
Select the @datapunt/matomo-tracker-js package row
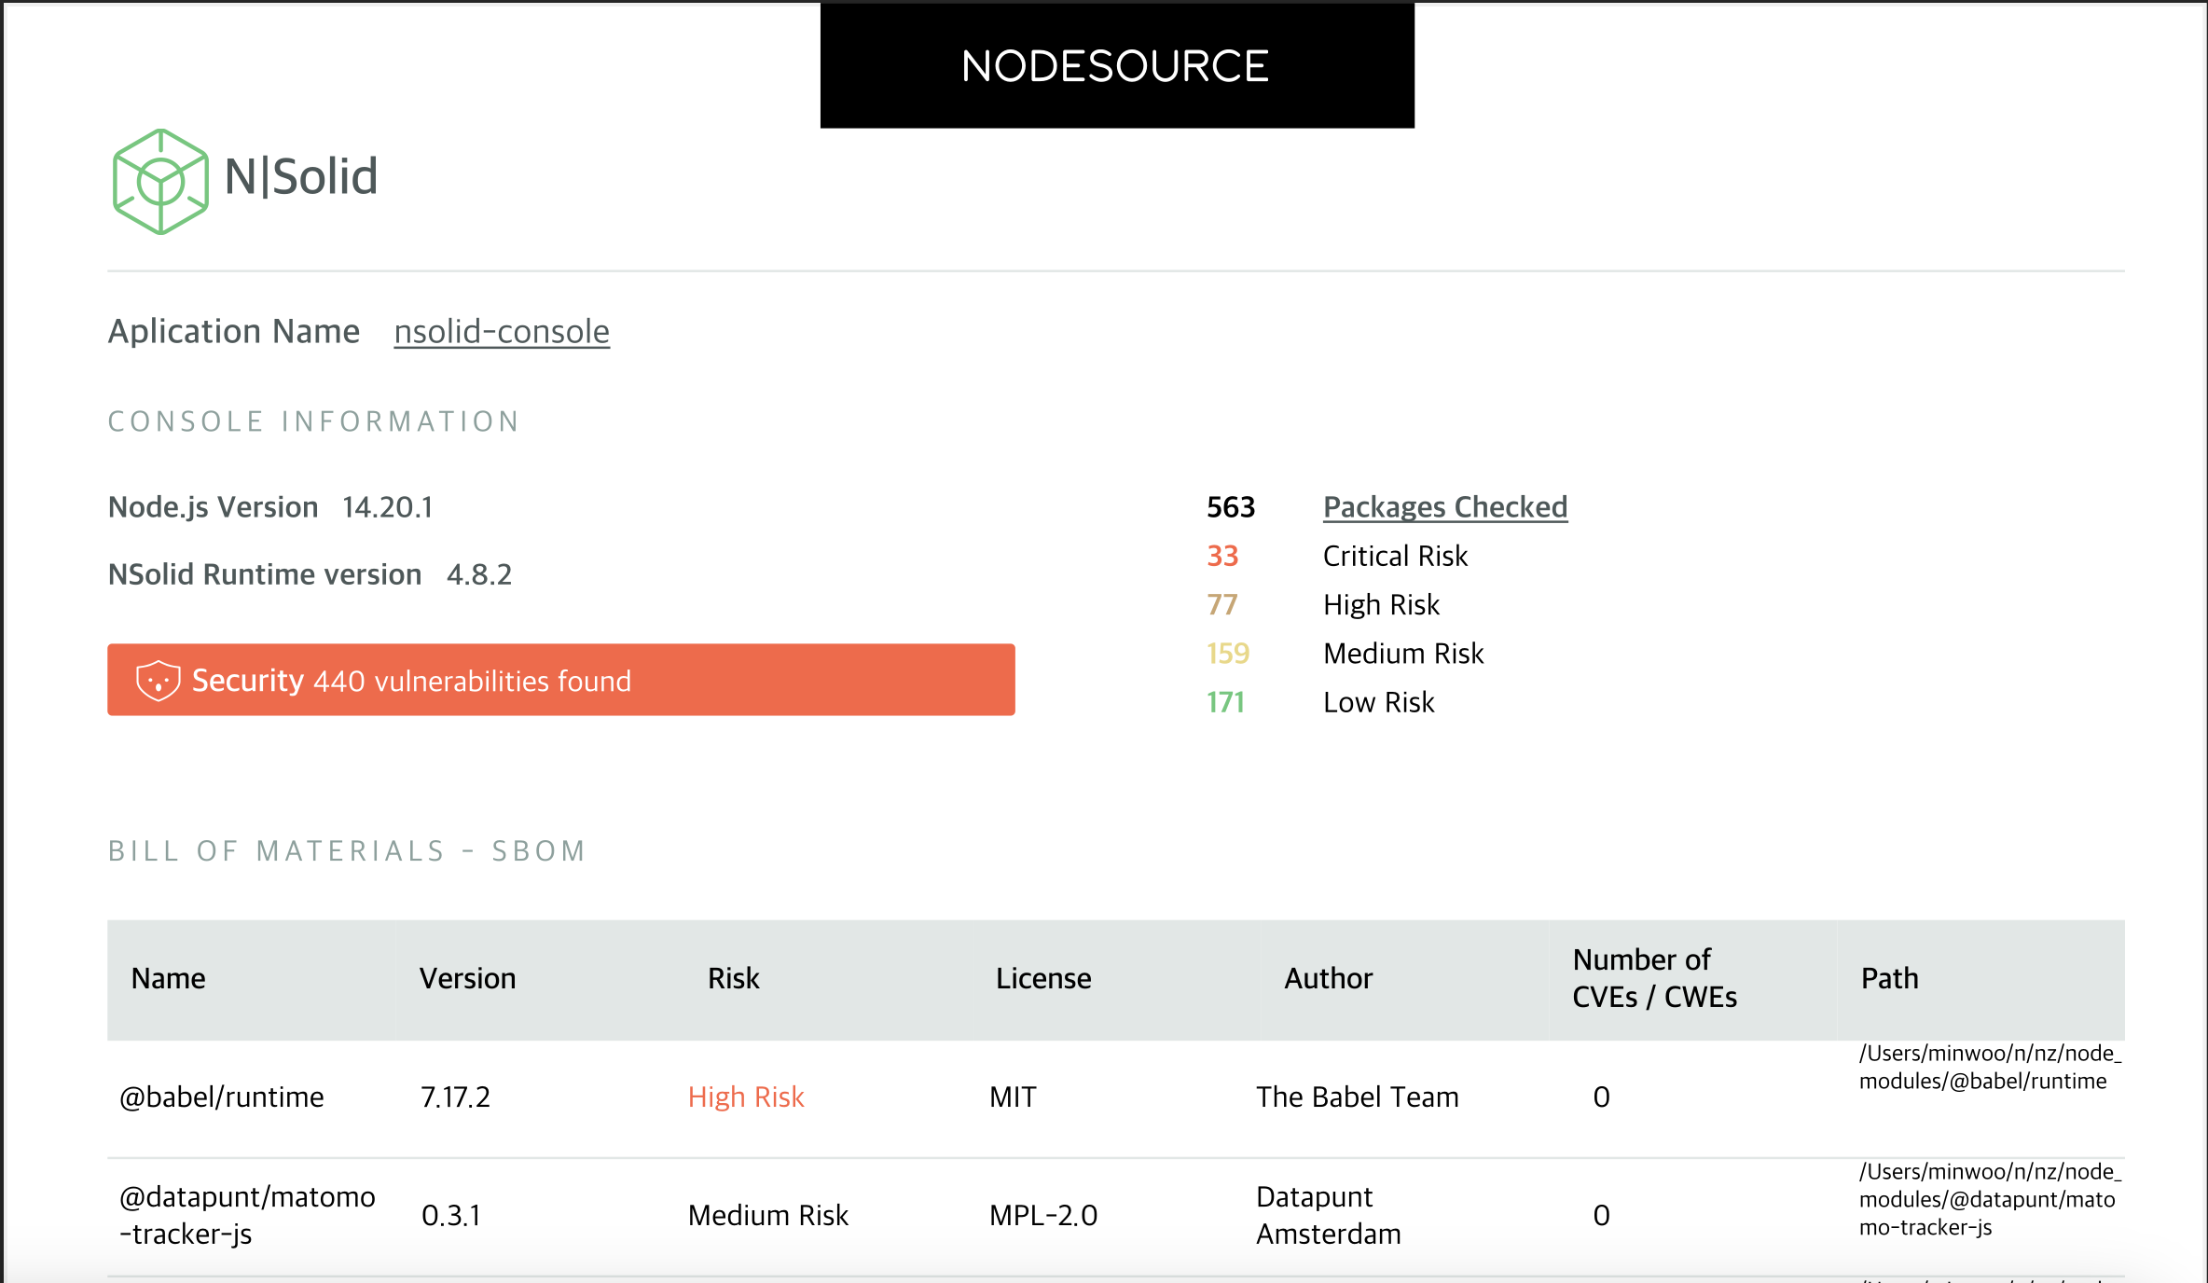pyautogui.click(x=247, y=1215)
